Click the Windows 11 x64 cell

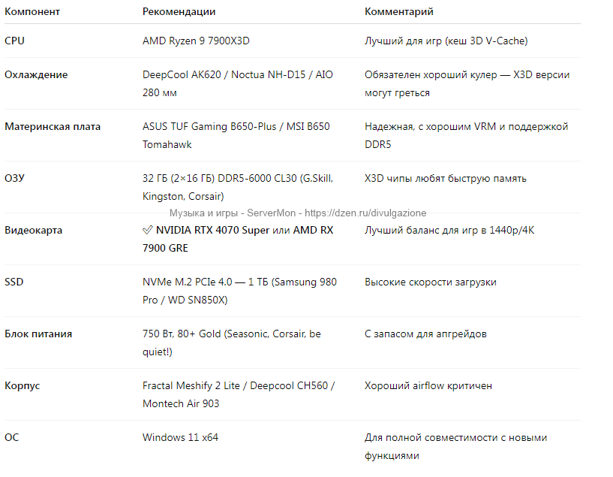[180, 437]
